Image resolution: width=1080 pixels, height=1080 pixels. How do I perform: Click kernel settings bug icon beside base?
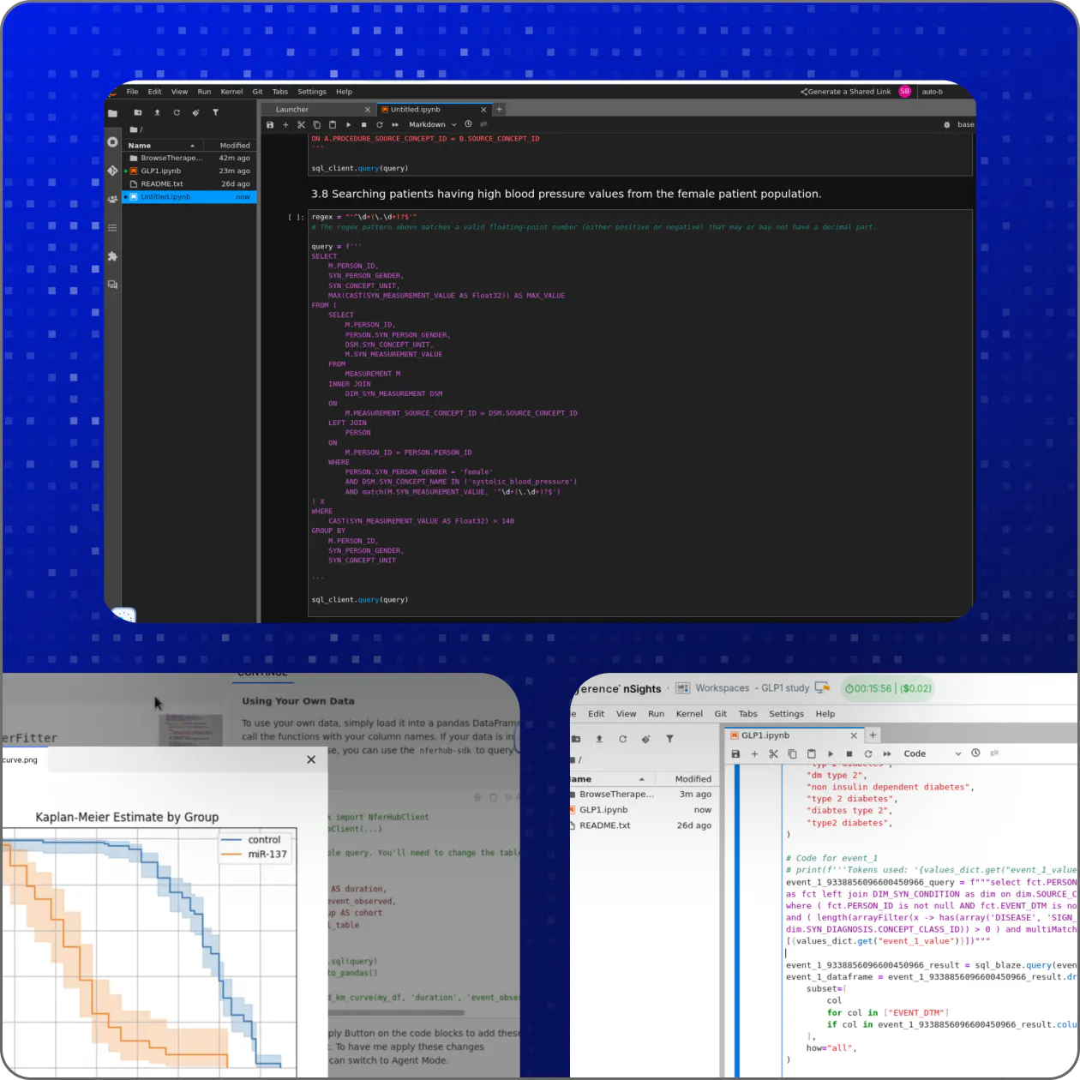coord(947,125)
